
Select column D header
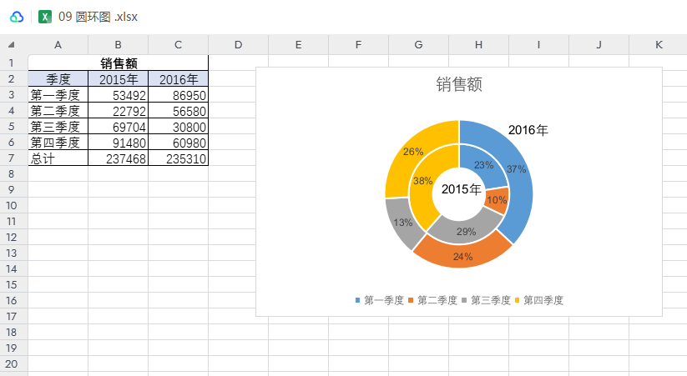[238, 45]
